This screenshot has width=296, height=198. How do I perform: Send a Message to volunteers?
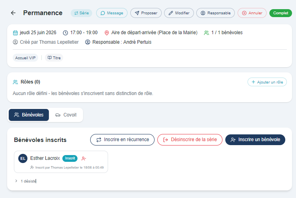(x=112, y=13)
